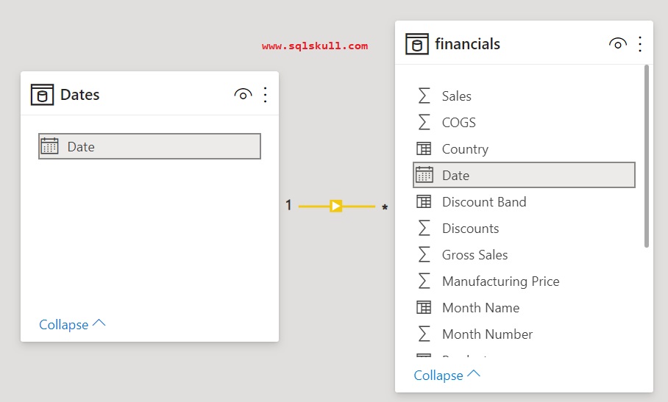The height and width of the screenshot is (402, 668).
Task: Click the relationship arrow between the tables
Action: [336, 206]
